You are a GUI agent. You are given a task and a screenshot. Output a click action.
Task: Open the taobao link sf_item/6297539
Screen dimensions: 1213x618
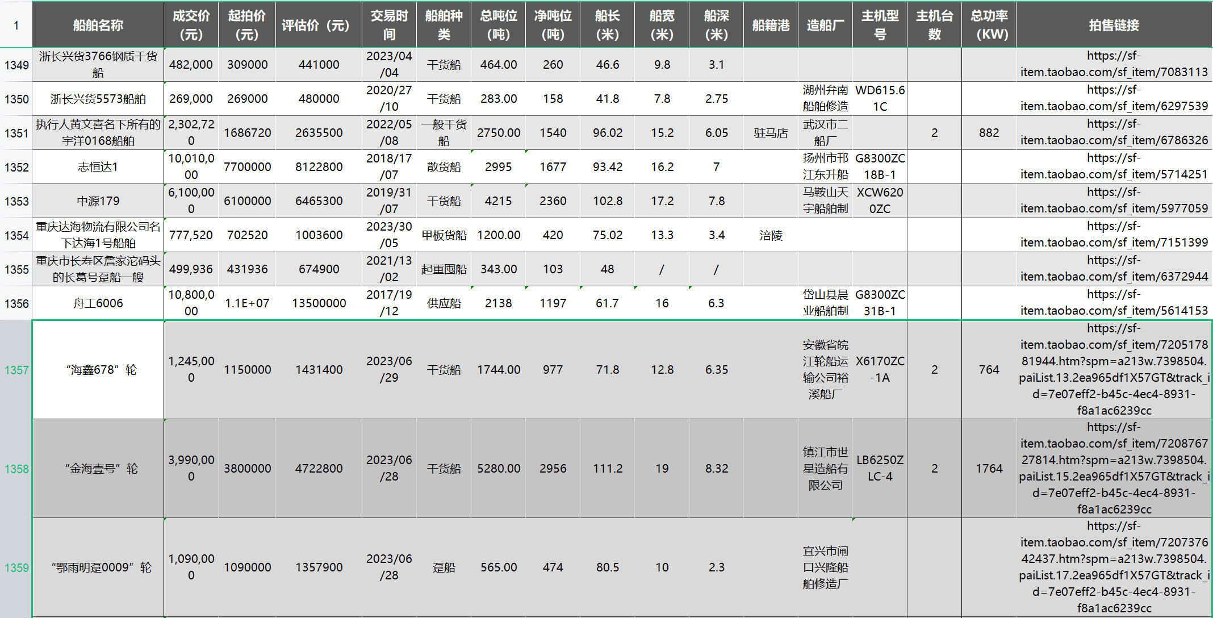point(1114,99)
